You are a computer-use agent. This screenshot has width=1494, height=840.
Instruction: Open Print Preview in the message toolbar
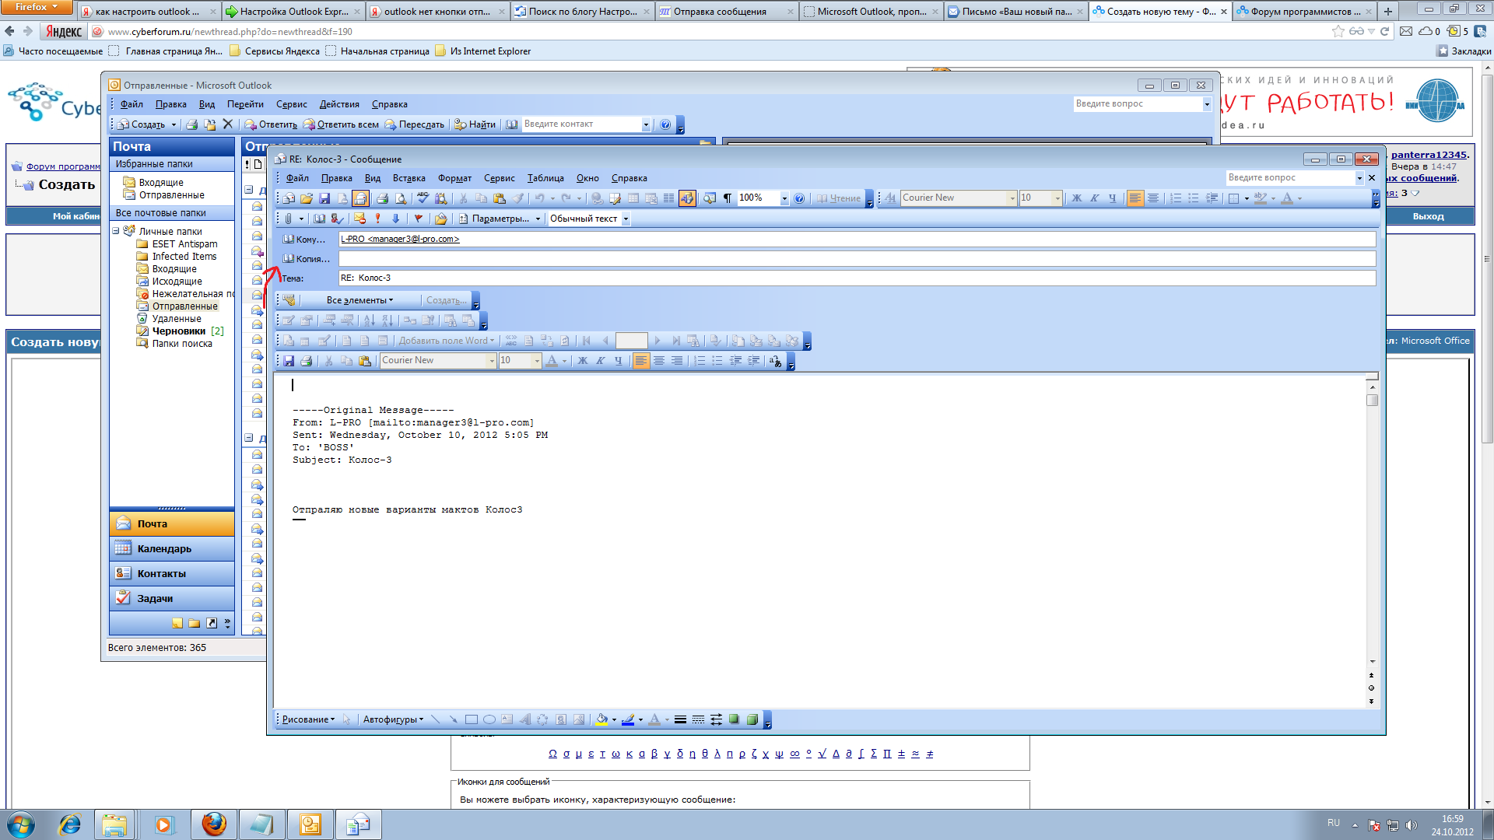[401, 198]
